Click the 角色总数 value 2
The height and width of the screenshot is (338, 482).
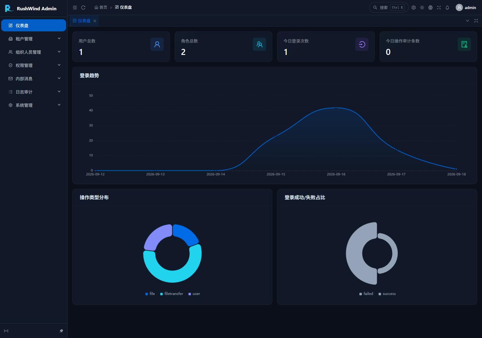tap(183, 52)
